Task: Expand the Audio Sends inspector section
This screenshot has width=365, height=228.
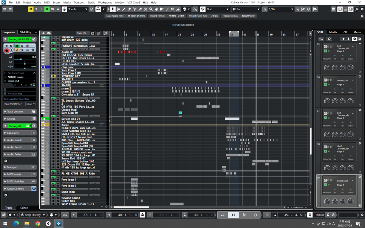Action: click(20, 147)
